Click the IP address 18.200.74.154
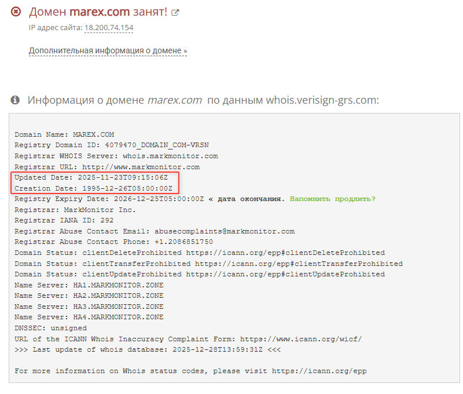The height and width of the screenshot is (394, 463). tap(109, 27)
